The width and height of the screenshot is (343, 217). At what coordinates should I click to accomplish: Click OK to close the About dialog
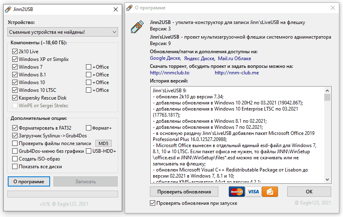[309, 191]
